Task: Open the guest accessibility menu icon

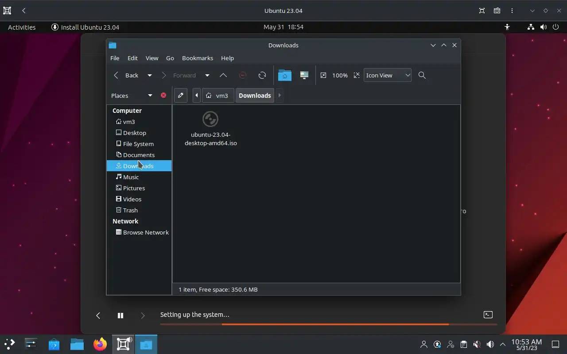Action: pyautogui.click(x=507, y=27)
